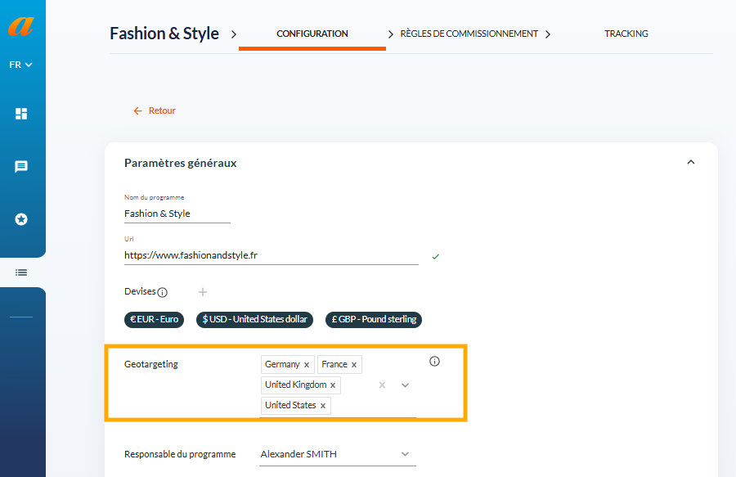Switch to Règles de commissionnement tab
This screenshot has width=736, height=477.
coord(469,34)
